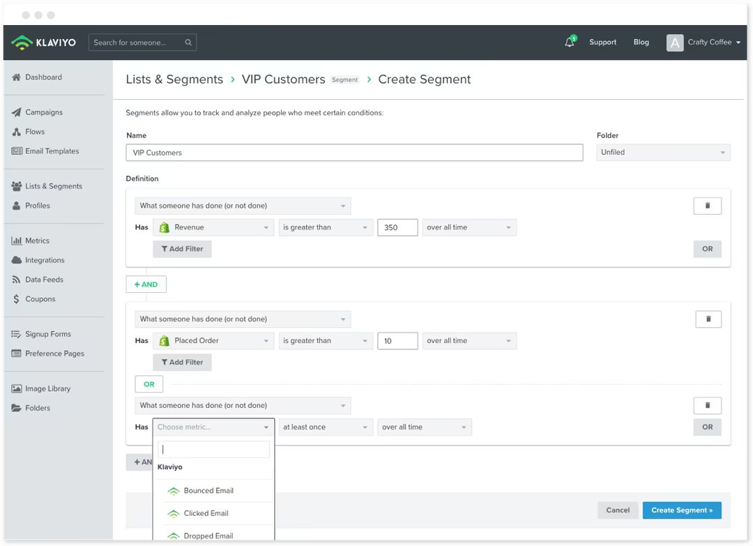Delete the Revenue condition with trash icon
The height and width of the screenshot is (546, 753).
708,206
